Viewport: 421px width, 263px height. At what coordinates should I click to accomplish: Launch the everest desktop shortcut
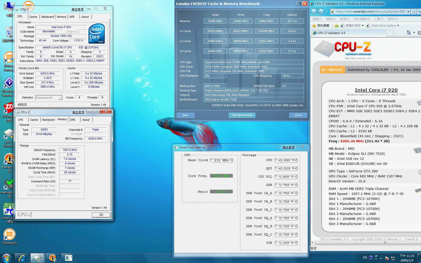[8, 163]
